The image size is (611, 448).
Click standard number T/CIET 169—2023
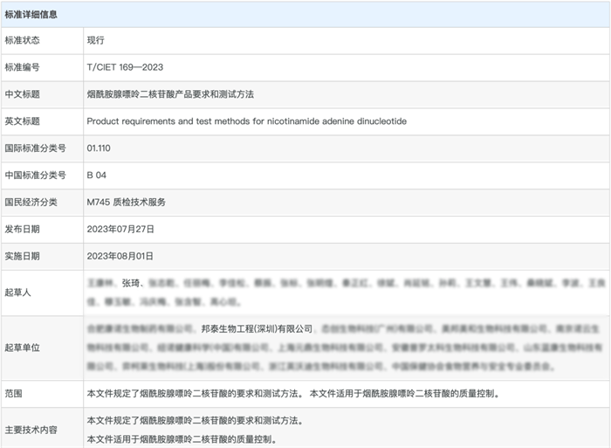(125, 67)
